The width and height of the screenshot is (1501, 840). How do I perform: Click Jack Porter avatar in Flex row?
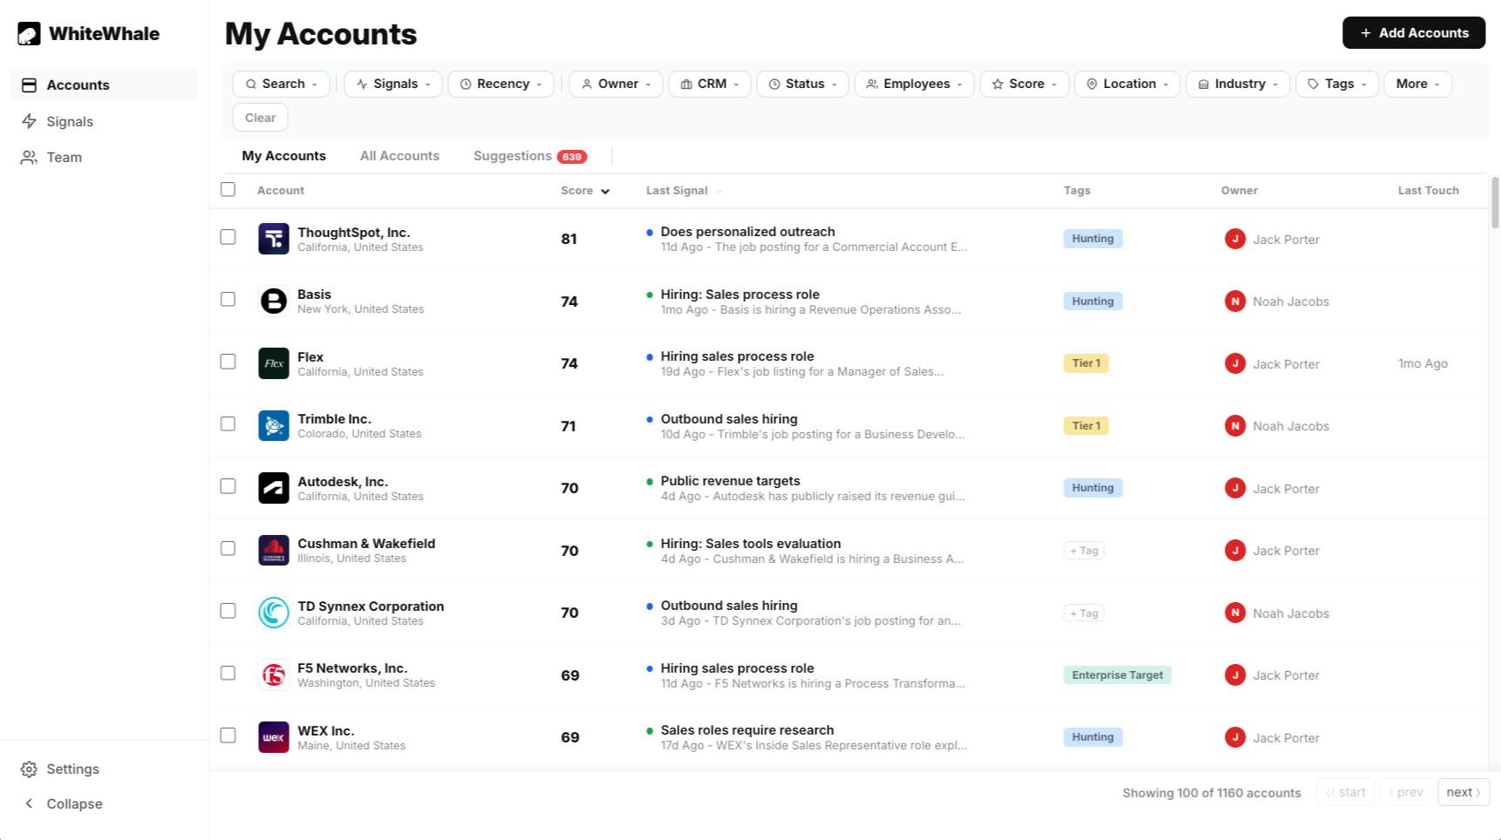click(x=1235, y=363)
